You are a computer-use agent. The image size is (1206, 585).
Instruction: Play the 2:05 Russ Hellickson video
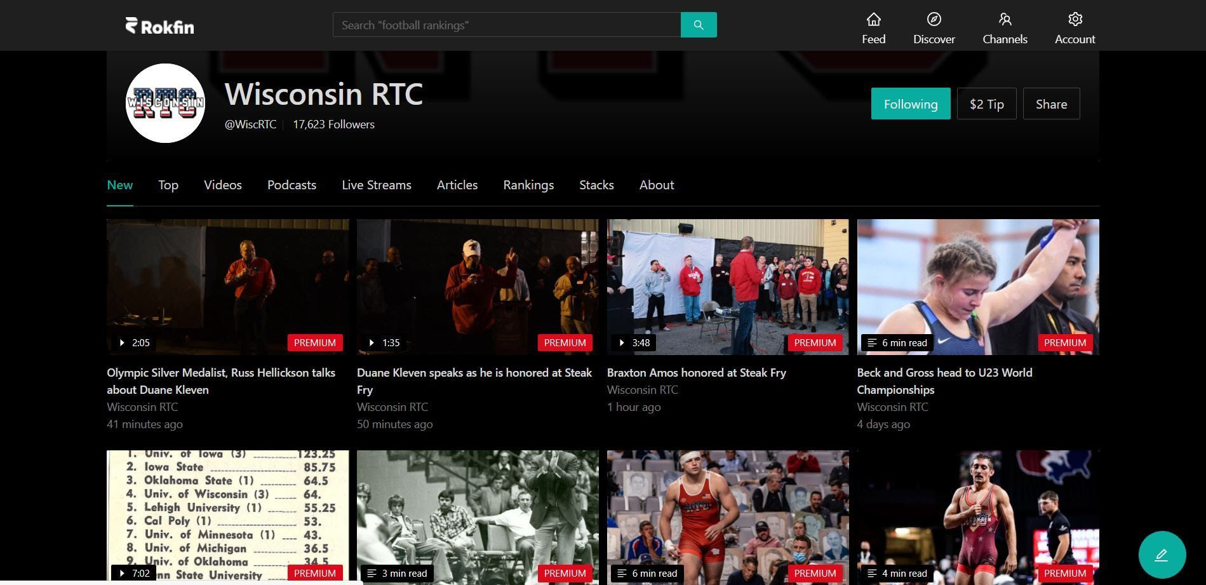(x=134, y=342)
